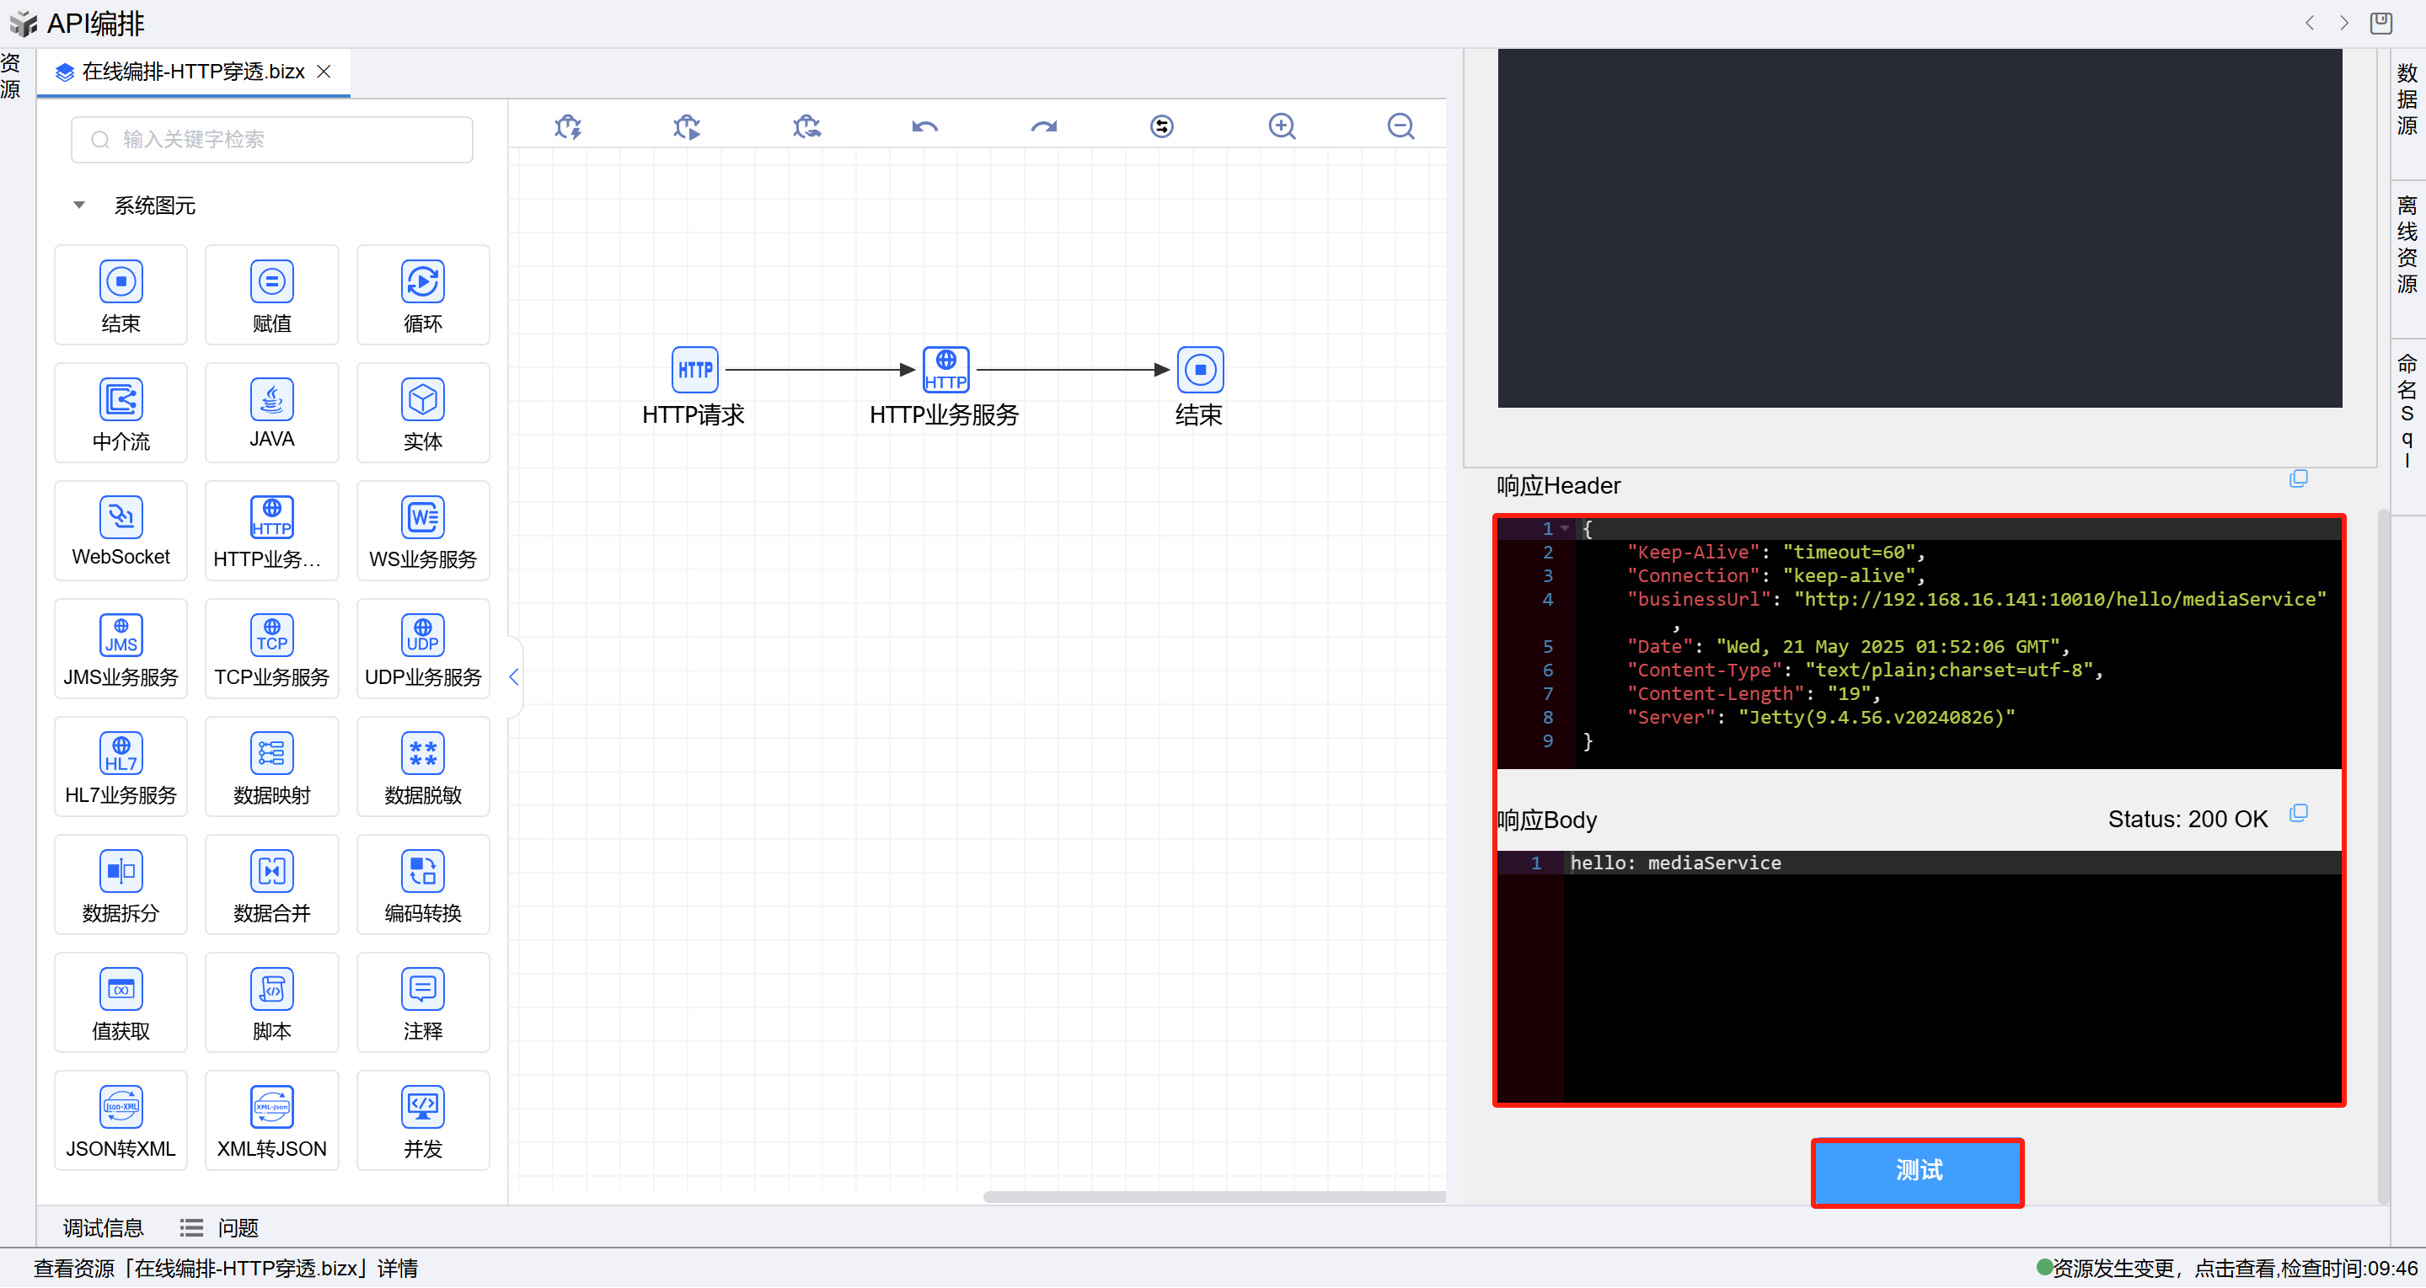Collapse the 系统图元 tree section
This screenshot has height=1288, width=2426.
[79, 206]
